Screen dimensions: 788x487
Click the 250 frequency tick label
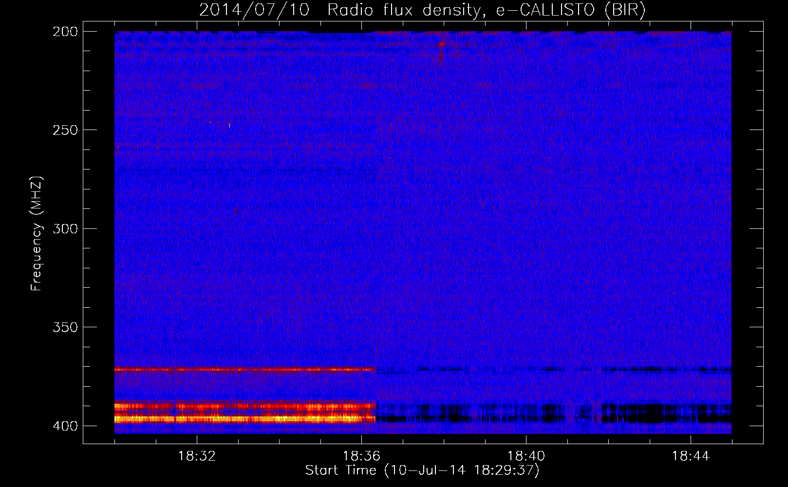(x=65, y=130)
